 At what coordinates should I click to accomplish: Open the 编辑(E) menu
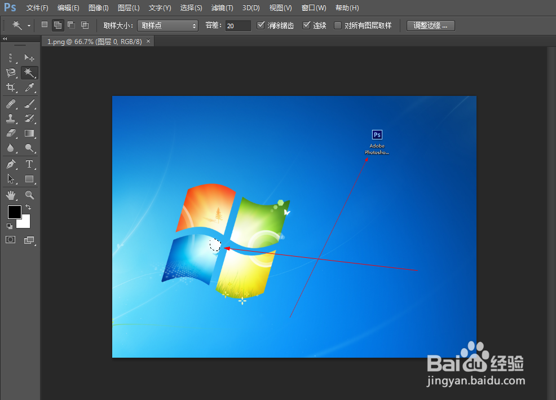68,8
